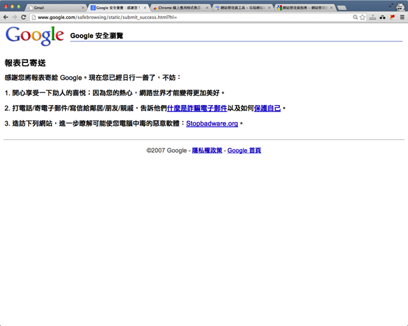This screenshot has width=408, height=326.
Task: Follow the 保護自己 link
Action: [267, 108]
